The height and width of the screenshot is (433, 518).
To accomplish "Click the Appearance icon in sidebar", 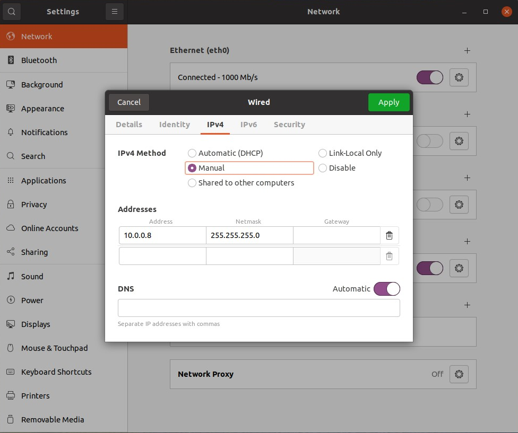I will click(11, 108).
